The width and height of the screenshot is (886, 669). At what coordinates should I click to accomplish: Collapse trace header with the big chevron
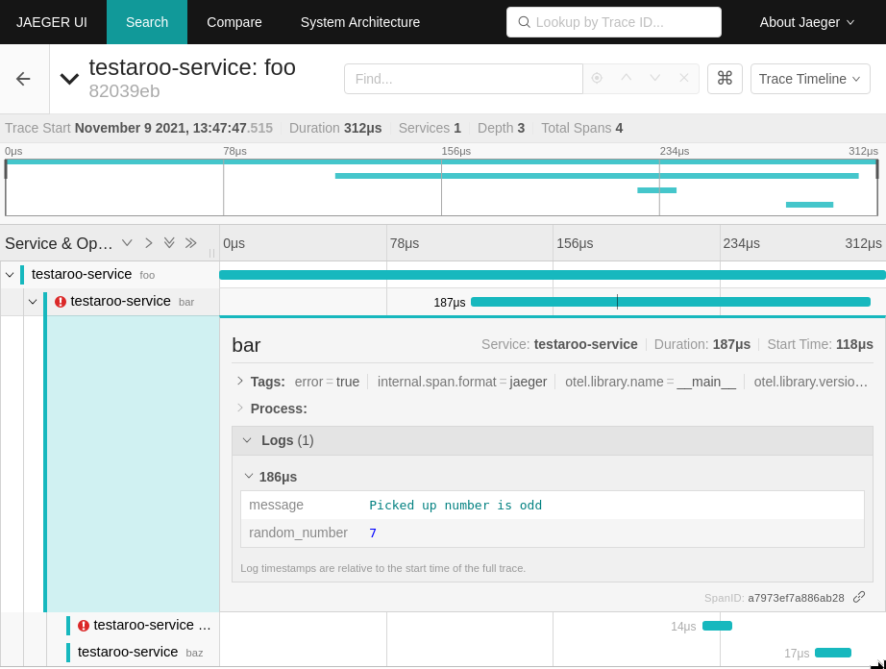click(x=69, y=79)
